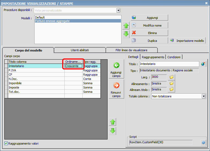
Task: Open Procedure disponibili dropdown
Action: click(x=118, y=10)
